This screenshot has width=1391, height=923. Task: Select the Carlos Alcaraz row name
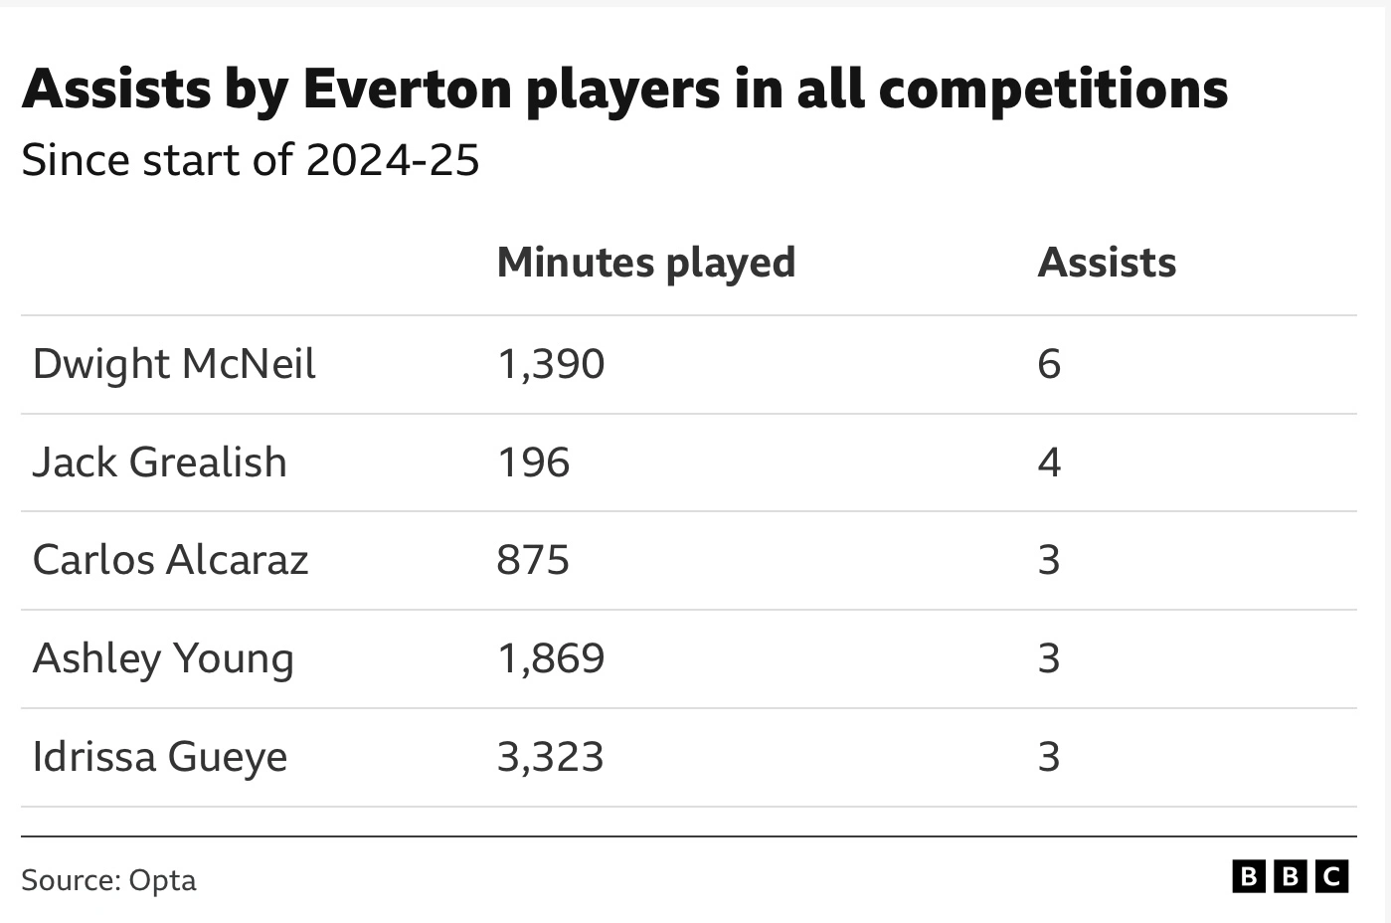click(170, 560)
